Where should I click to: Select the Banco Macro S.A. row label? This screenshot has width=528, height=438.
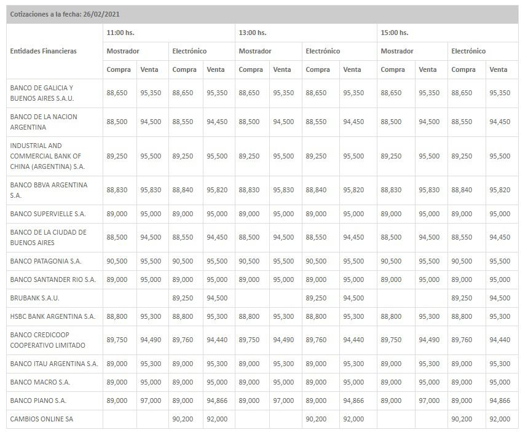pos(40,382)
